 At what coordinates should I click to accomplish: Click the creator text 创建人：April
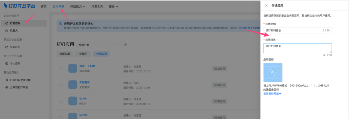[x=131, y=83]
